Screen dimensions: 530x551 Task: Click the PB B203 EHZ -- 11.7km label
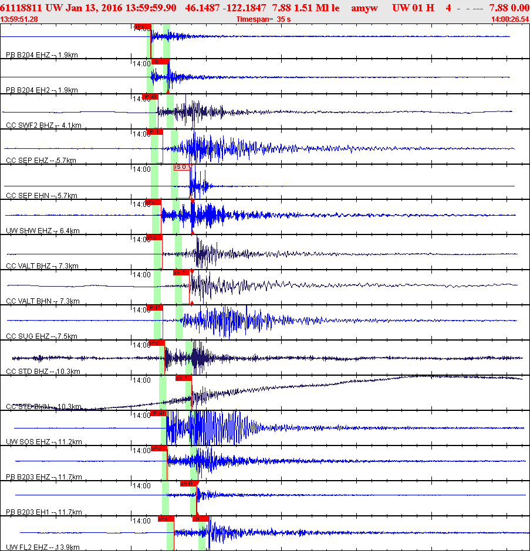pyautogui.click(x=44, y=477)
